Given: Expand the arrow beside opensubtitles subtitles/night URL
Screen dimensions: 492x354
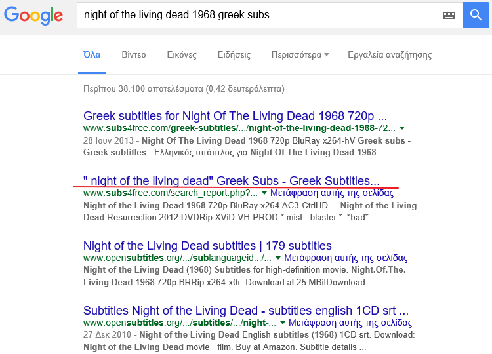Looking at the screenshot, I should pyautogui.click(x=282, y=323).
